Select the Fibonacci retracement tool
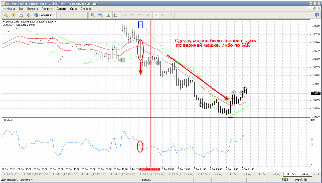The image size is (322, 183). 76,15
